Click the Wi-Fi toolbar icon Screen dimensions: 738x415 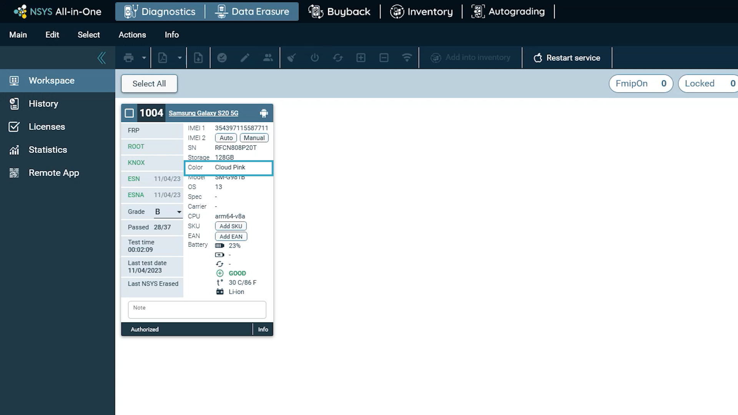click(407, 58)
